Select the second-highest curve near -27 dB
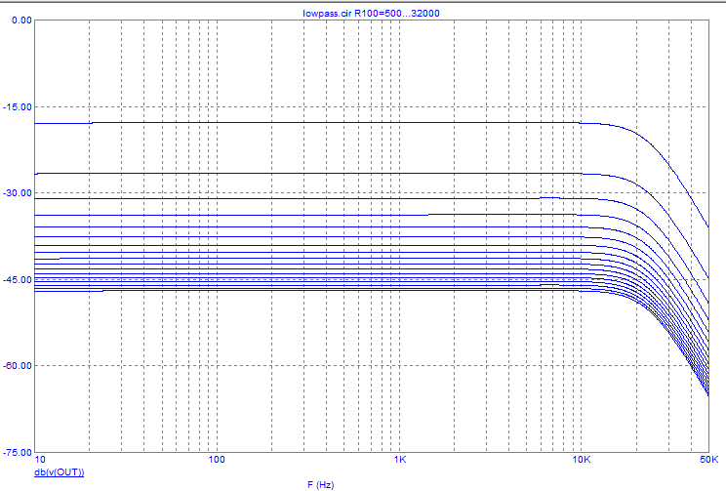 [x=293, y=173]
